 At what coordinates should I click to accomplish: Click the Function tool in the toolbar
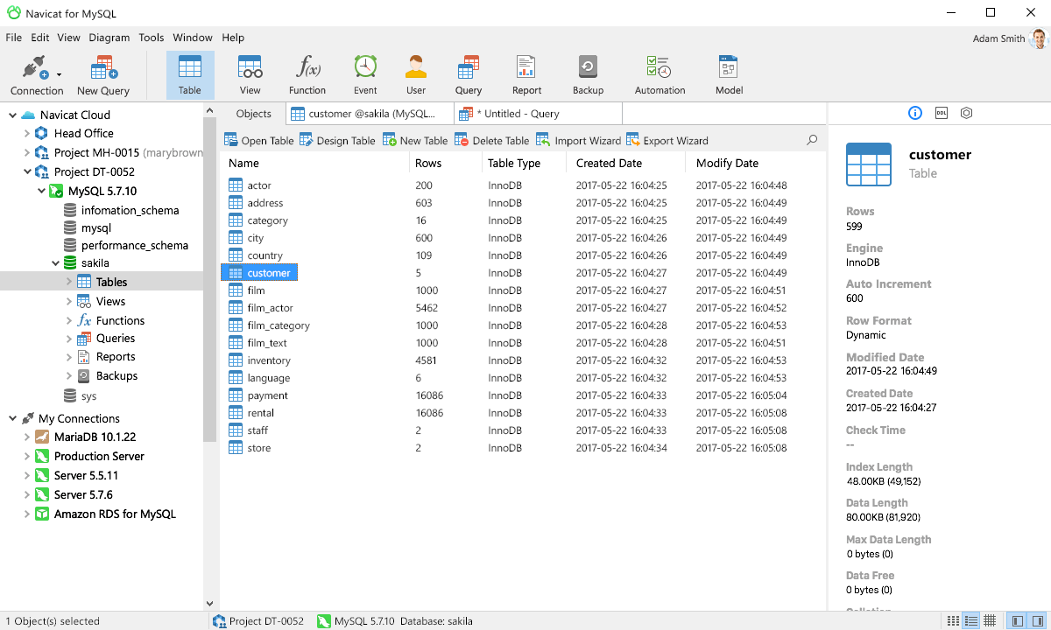tap(307, 73)
